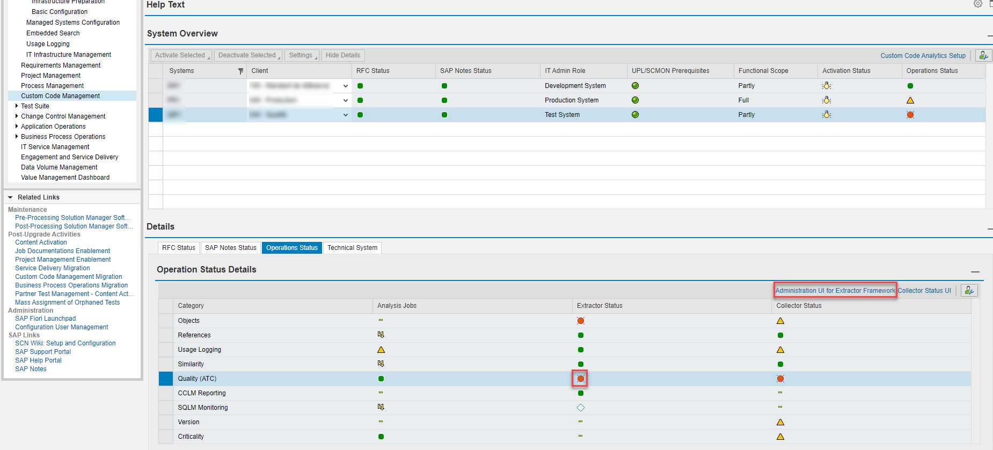Screen dimensions: 993x450
Task: Click red Operations Status icon for Test System
Action: tap(910, 115)
